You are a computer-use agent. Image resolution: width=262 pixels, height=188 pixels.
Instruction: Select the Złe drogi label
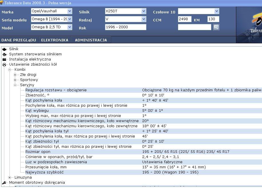(x=28, y=75)
